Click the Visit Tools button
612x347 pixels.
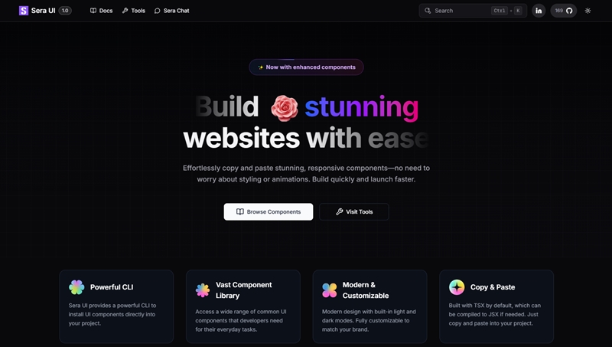(354, 211)
